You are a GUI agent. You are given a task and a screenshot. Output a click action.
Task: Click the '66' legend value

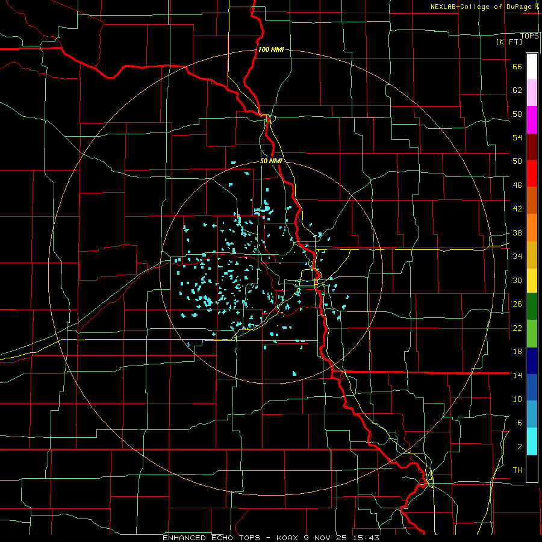pyautogui.click(x=517, y=67)
